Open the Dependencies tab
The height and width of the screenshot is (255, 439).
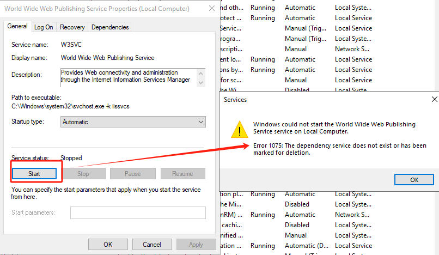pos(110,27)
